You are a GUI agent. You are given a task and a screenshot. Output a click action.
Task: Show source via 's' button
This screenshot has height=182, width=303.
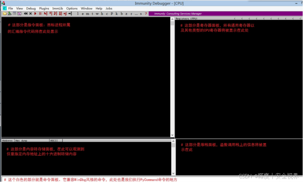tap(141, 14)
